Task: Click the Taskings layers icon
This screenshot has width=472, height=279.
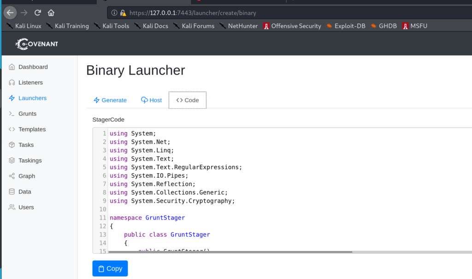Action: click(x=12, y=161)
